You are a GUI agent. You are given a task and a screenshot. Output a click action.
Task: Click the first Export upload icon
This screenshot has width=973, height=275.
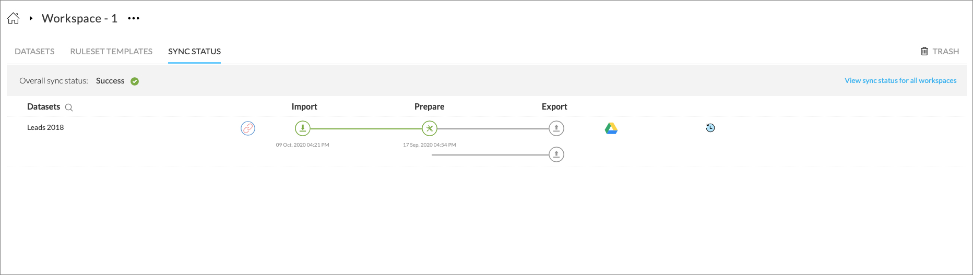556,128
